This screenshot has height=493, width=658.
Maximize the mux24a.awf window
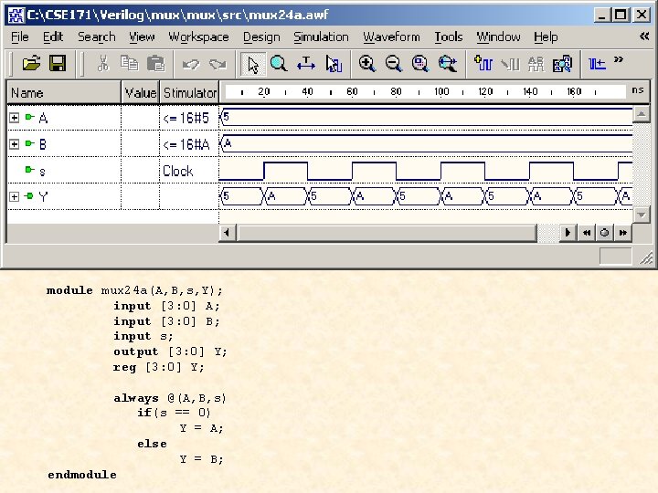[621, 16]
